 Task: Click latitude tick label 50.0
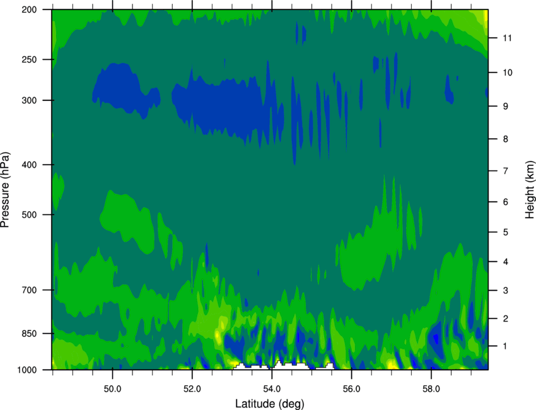pos(112,389)
